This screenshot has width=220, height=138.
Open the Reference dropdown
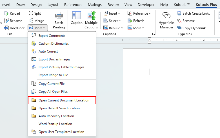[139, 13]
